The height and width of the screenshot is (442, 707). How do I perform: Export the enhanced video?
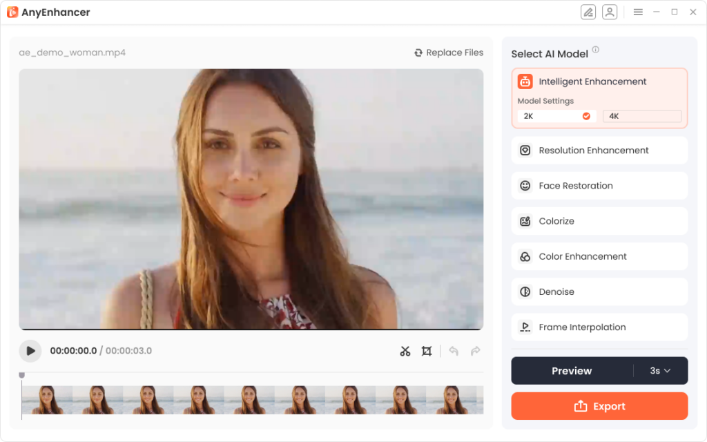click(599, 406)
